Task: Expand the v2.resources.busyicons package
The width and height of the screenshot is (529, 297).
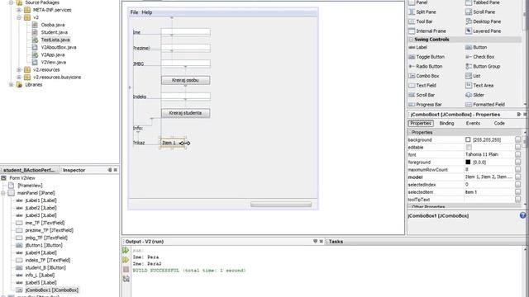Action: click(19, 77)
